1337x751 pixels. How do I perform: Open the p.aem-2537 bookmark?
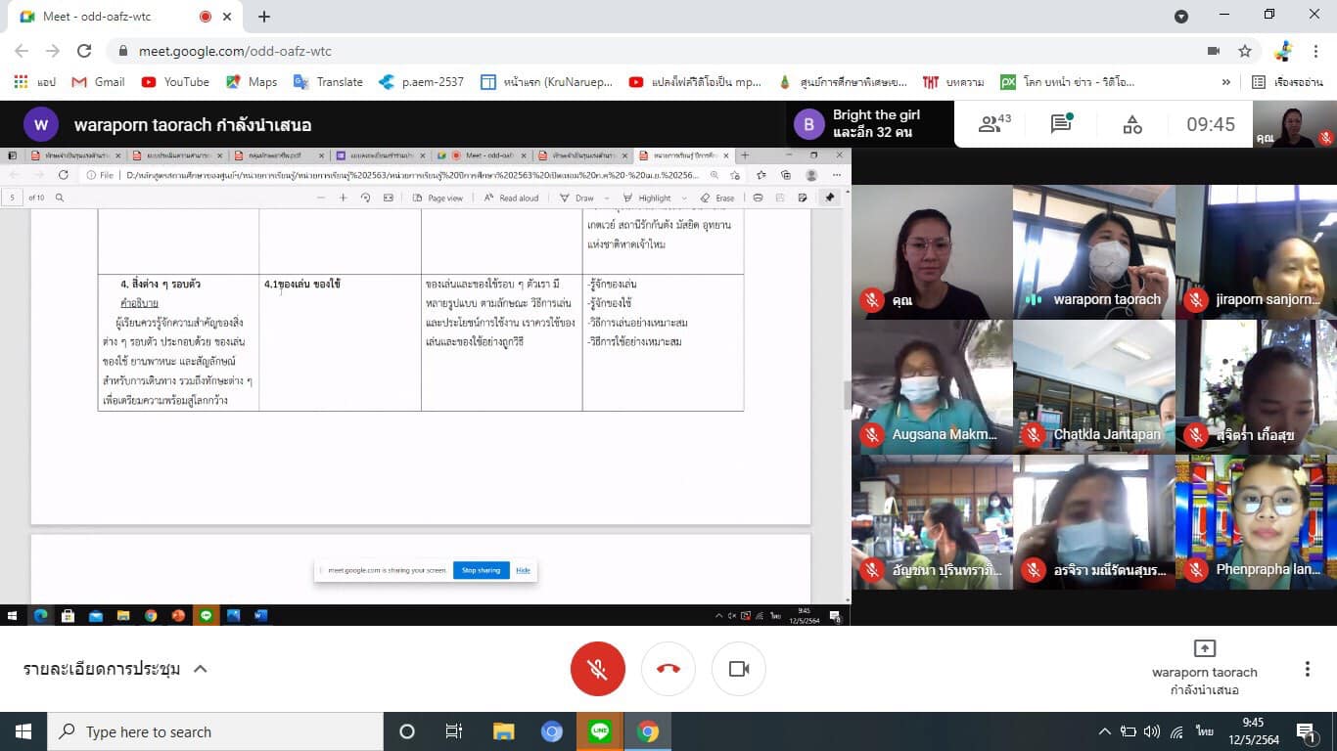[422, 82]
